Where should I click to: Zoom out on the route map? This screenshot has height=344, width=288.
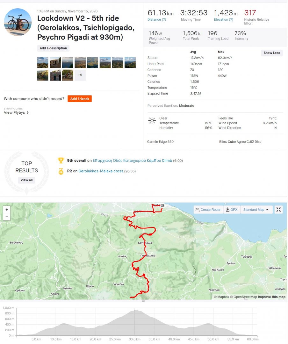pos(7,217)
